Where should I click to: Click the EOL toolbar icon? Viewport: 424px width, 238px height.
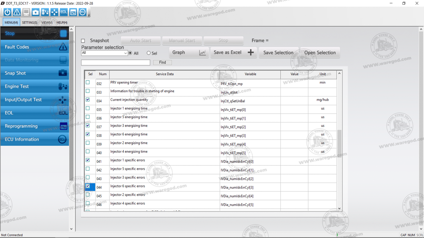[64, 12]
